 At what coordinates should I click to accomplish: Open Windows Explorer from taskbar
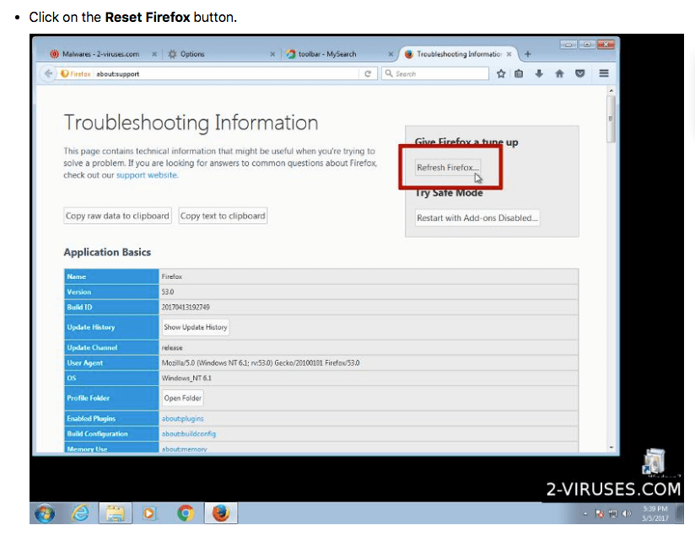click(115, 513)
